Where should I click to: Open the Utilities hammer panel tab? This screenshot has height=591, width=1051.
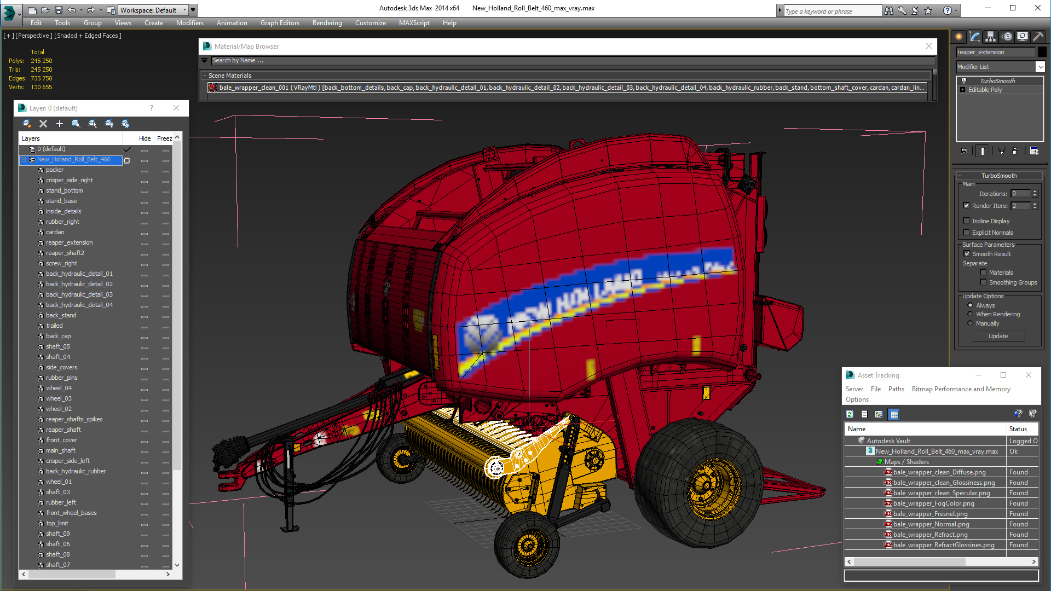tap(1038, 37)
